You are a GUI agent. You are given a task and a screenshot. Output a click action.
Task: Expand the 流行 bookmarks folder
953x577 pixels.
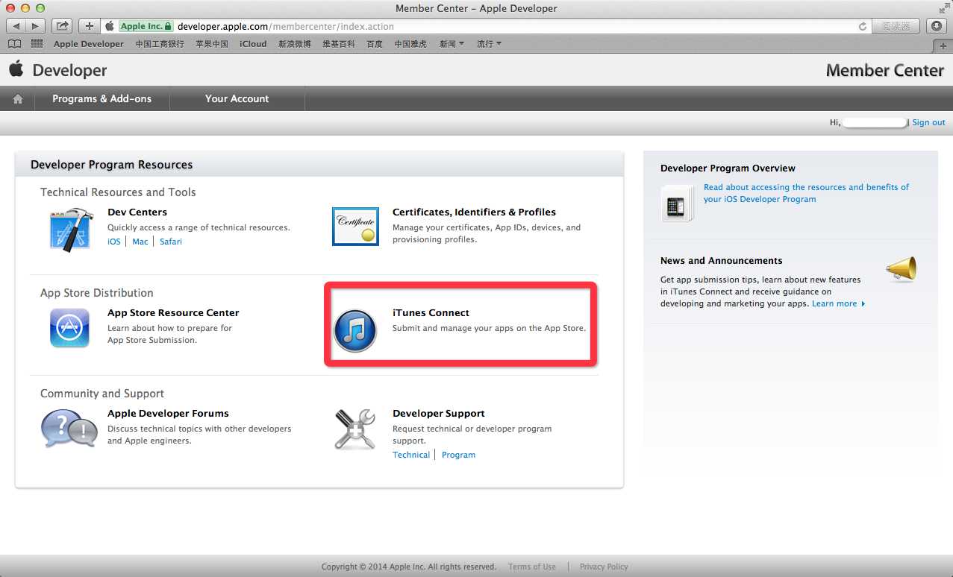point(489,44)
